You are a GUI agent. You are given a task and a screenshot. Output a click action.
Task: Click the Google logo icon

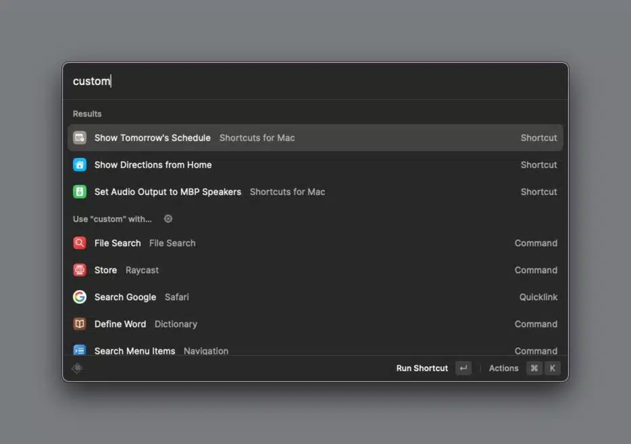80,297
